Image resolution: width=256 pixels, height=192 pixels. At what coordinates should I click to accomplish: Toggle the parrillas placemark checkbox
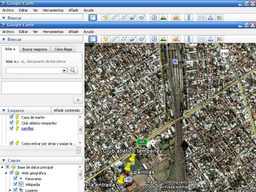click(x=12, y=128)
